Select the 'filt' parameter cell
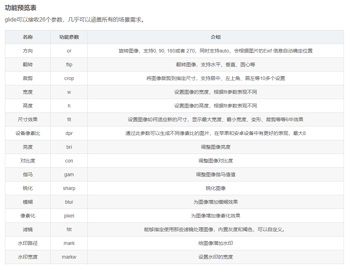The height and width of the screenshot is (265, 345). coord(69,229)
